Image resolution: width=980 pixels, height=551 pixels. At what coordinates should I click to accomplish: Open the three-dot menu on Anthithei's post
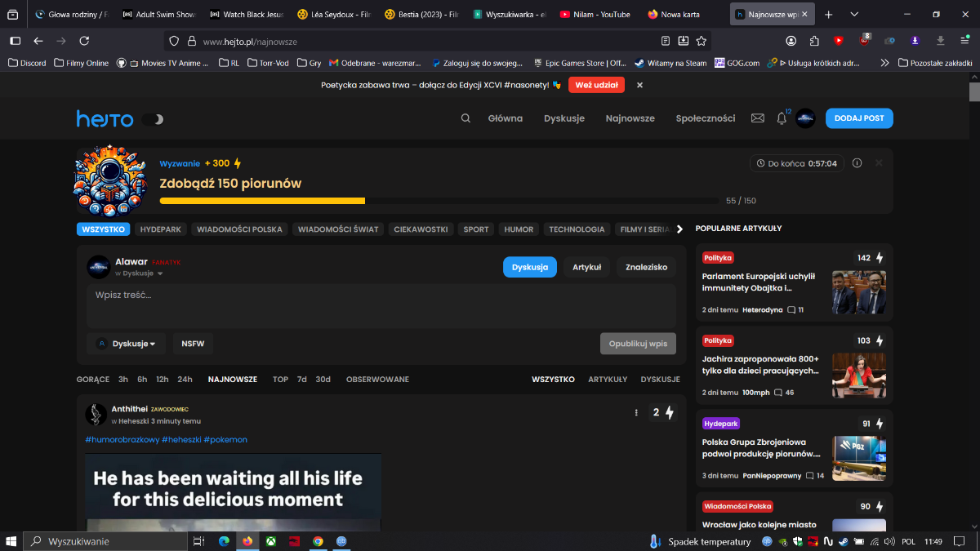point(636,413)
